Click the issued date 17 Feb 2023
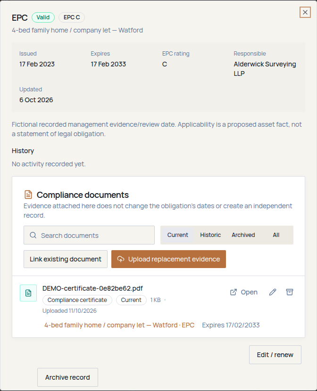This screenshot has height=391, width=317. (37, 64)
